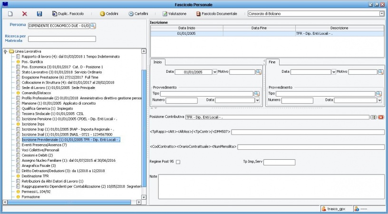Click the new document icon in toolbar
Screen dimensions: 388x214
[x=10, y=14]
